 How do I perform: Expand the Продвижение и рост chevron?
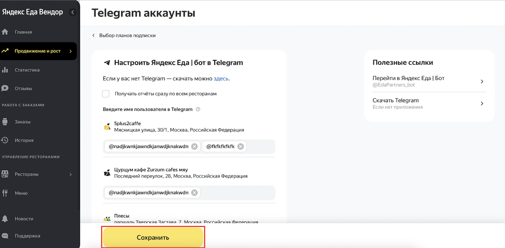(71, 51)
